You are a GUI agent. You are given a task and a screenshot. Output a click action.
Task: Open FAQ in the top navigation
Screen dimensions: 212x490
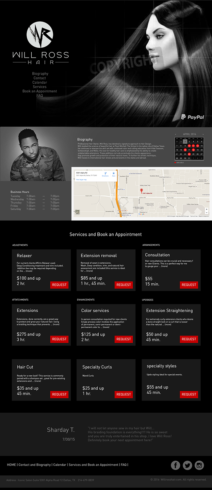[x=40, y=96]
